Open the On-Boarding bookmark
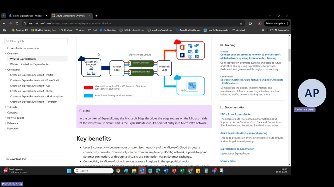The height and width of the screenshot is (187, 334). click(108, 30)
